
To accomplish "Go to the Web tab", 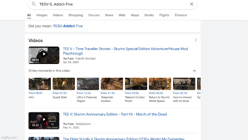I will (122, 15).
